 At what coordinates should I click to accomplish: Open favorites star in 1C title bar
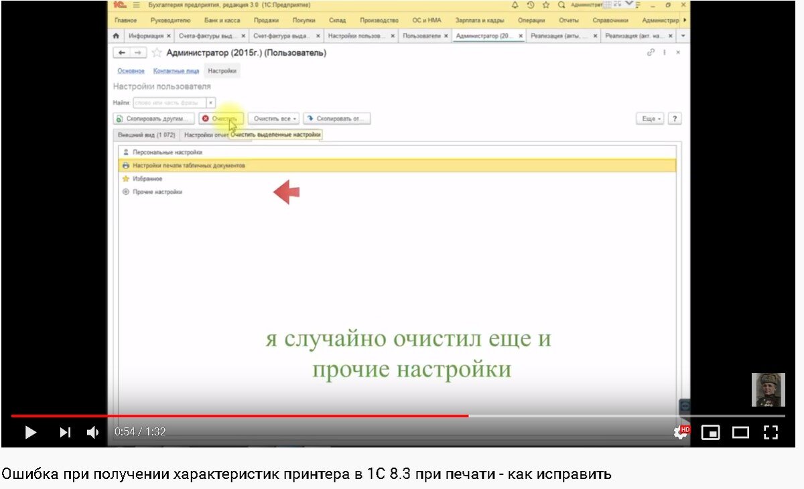(545, 5)
